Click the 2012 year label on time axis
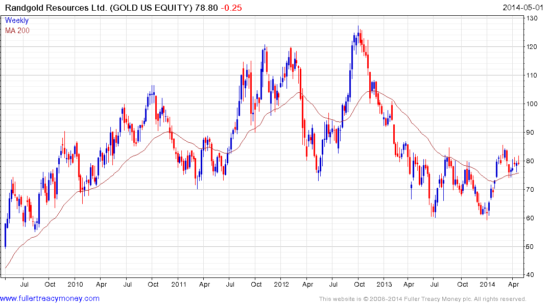Screen dimensions: 549x306 pyautogui.click(x=281, y=284)
